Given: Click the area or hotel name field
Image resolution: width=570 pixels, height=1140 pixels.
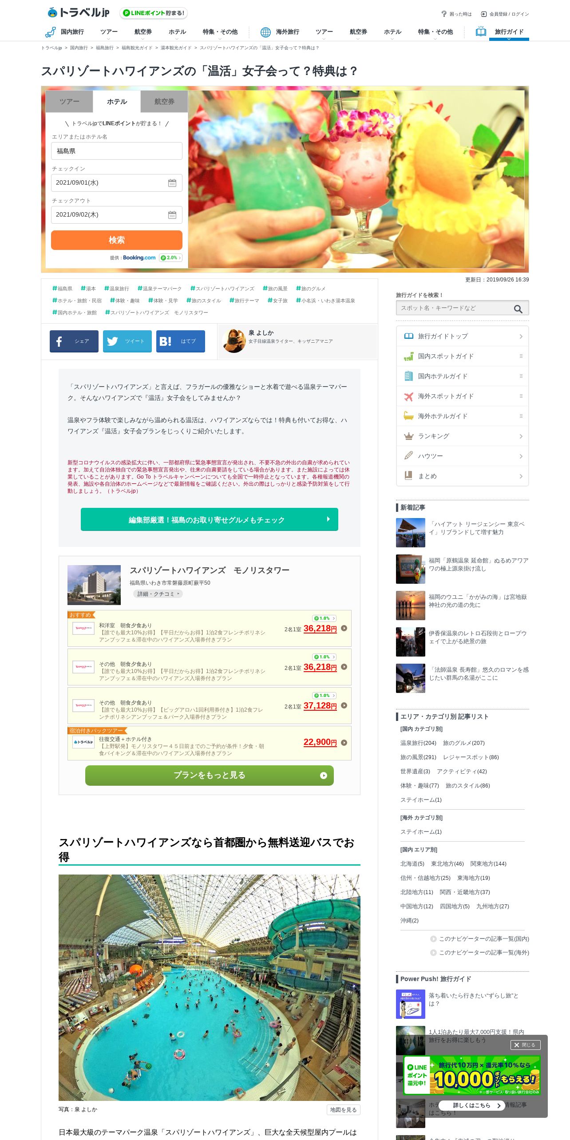Looking at the screenshot, I should click(x=117, y=151).
